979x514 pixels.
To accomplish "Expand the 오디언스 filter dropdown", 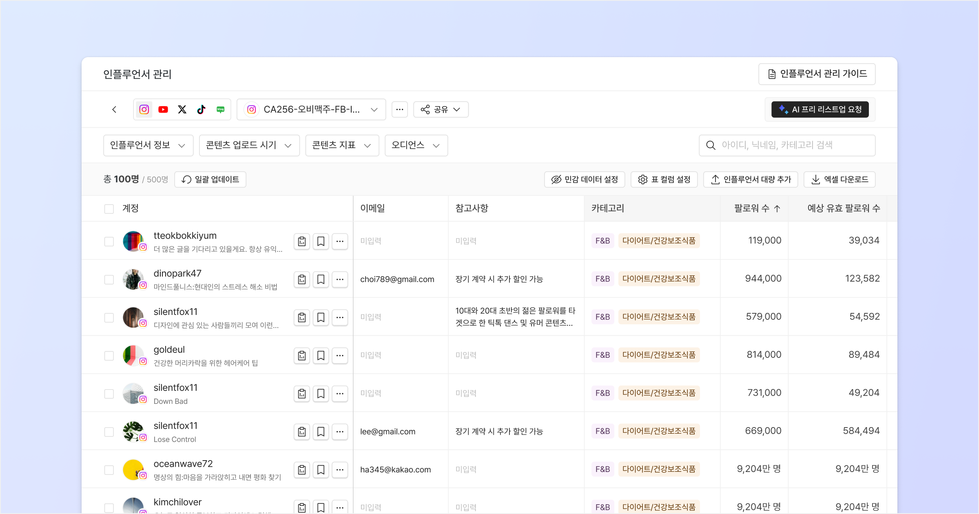I will [416, 145].
